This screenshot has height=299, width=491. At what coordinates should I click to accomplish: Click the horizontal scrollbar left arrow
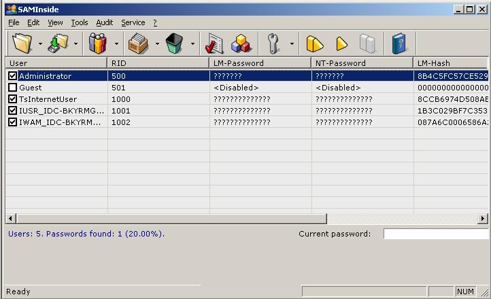point(11,218)
